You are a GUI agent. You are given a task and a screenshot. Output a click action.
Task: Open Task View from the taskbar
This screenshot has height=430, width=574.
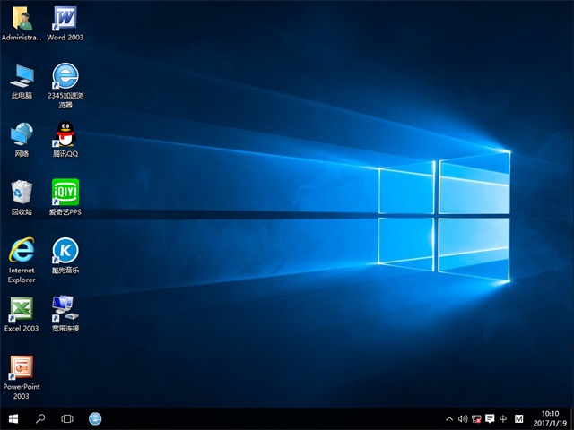(67, 418)
